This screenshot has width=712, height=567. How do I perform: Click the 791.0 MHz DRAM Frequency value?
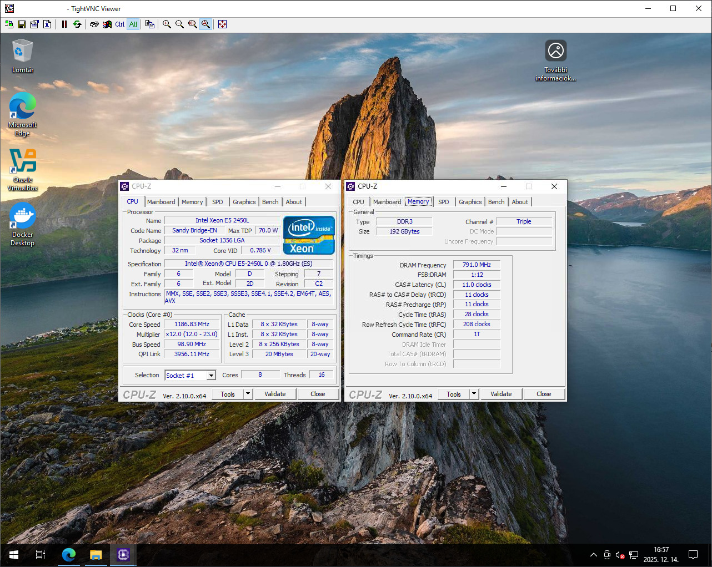pos(477,265)
